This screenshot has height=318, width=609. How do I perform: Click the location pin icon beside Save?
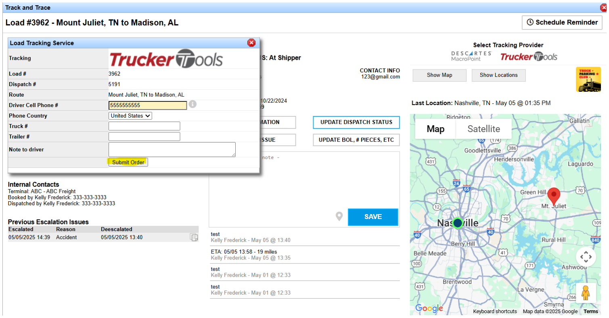tap(339, 217)
